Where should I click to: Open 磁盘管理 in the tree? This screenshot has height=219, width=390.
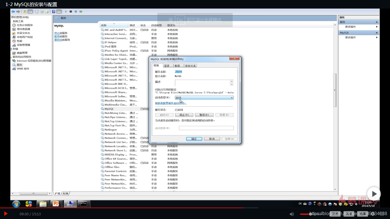point(20,53)
